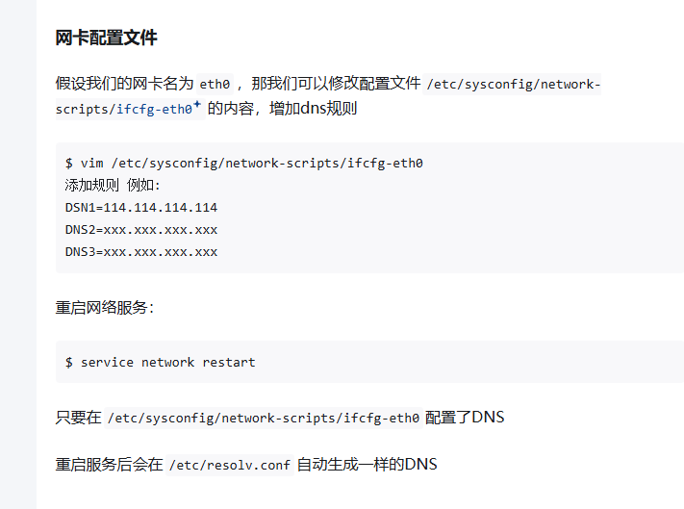The width and height of the screenshot is (684, 509).
Task: Click the ifcfg-eth0 path after 只要在
Action: coord(264,418)
